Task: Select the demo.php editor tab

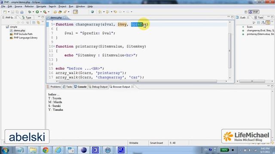Action: [56, 18]
